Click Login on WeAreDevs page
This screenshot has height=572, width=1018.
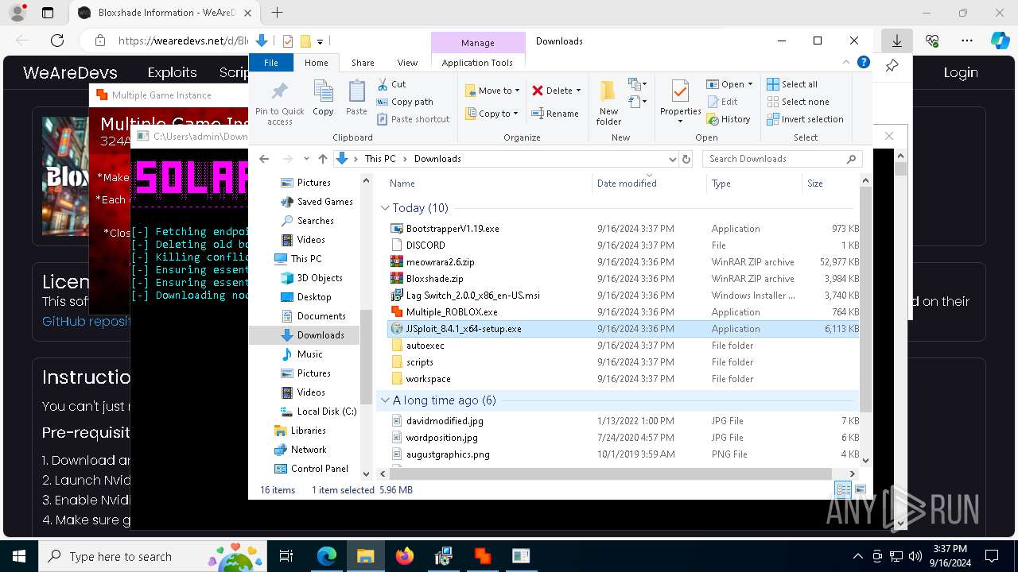(x=961, y=72)
